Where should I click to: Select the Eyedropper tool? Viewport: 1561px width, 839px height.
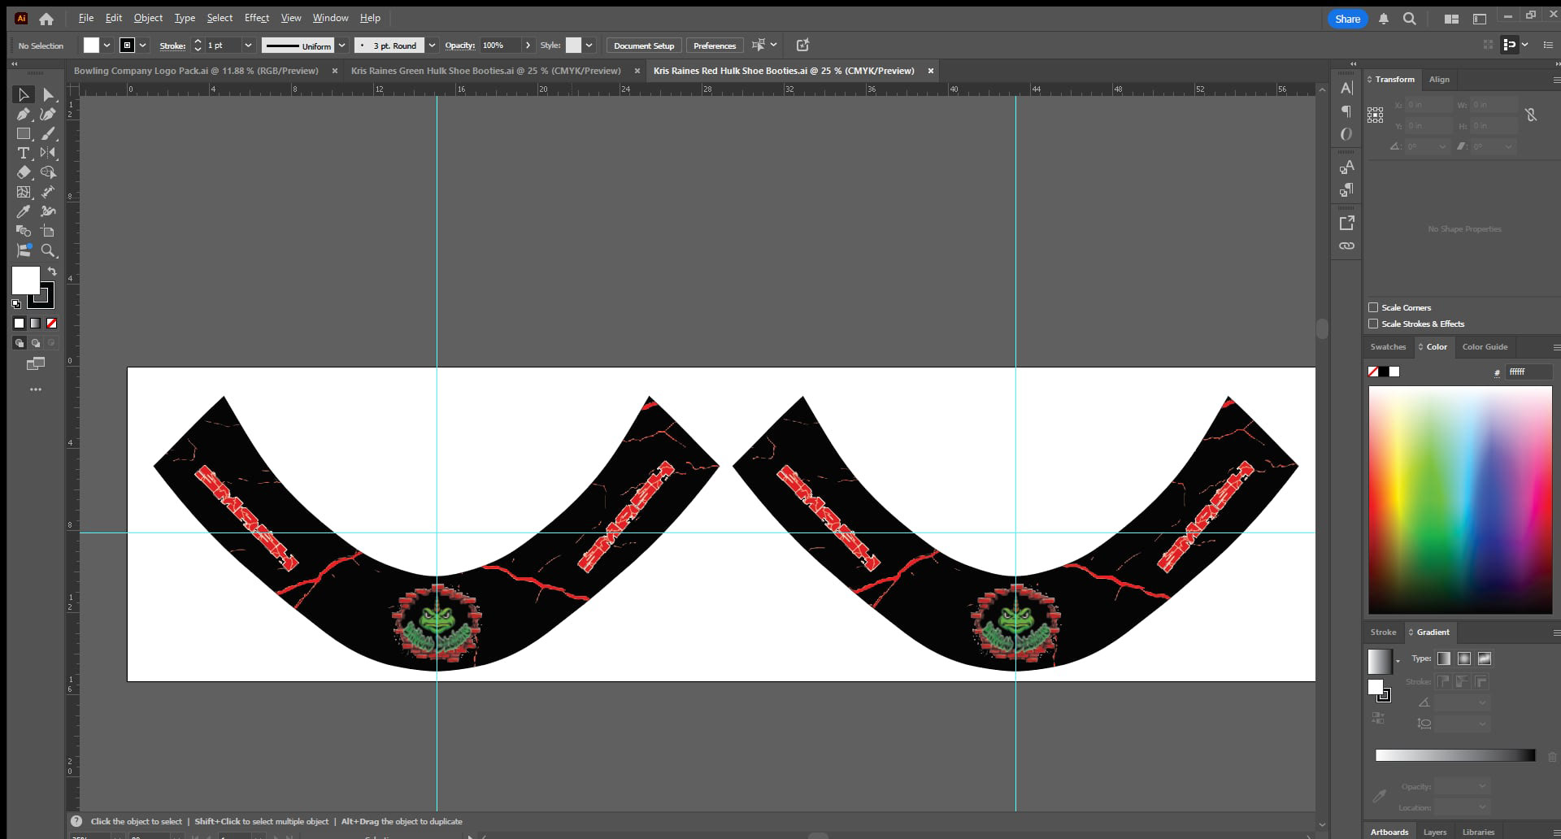tap(24, 211)
